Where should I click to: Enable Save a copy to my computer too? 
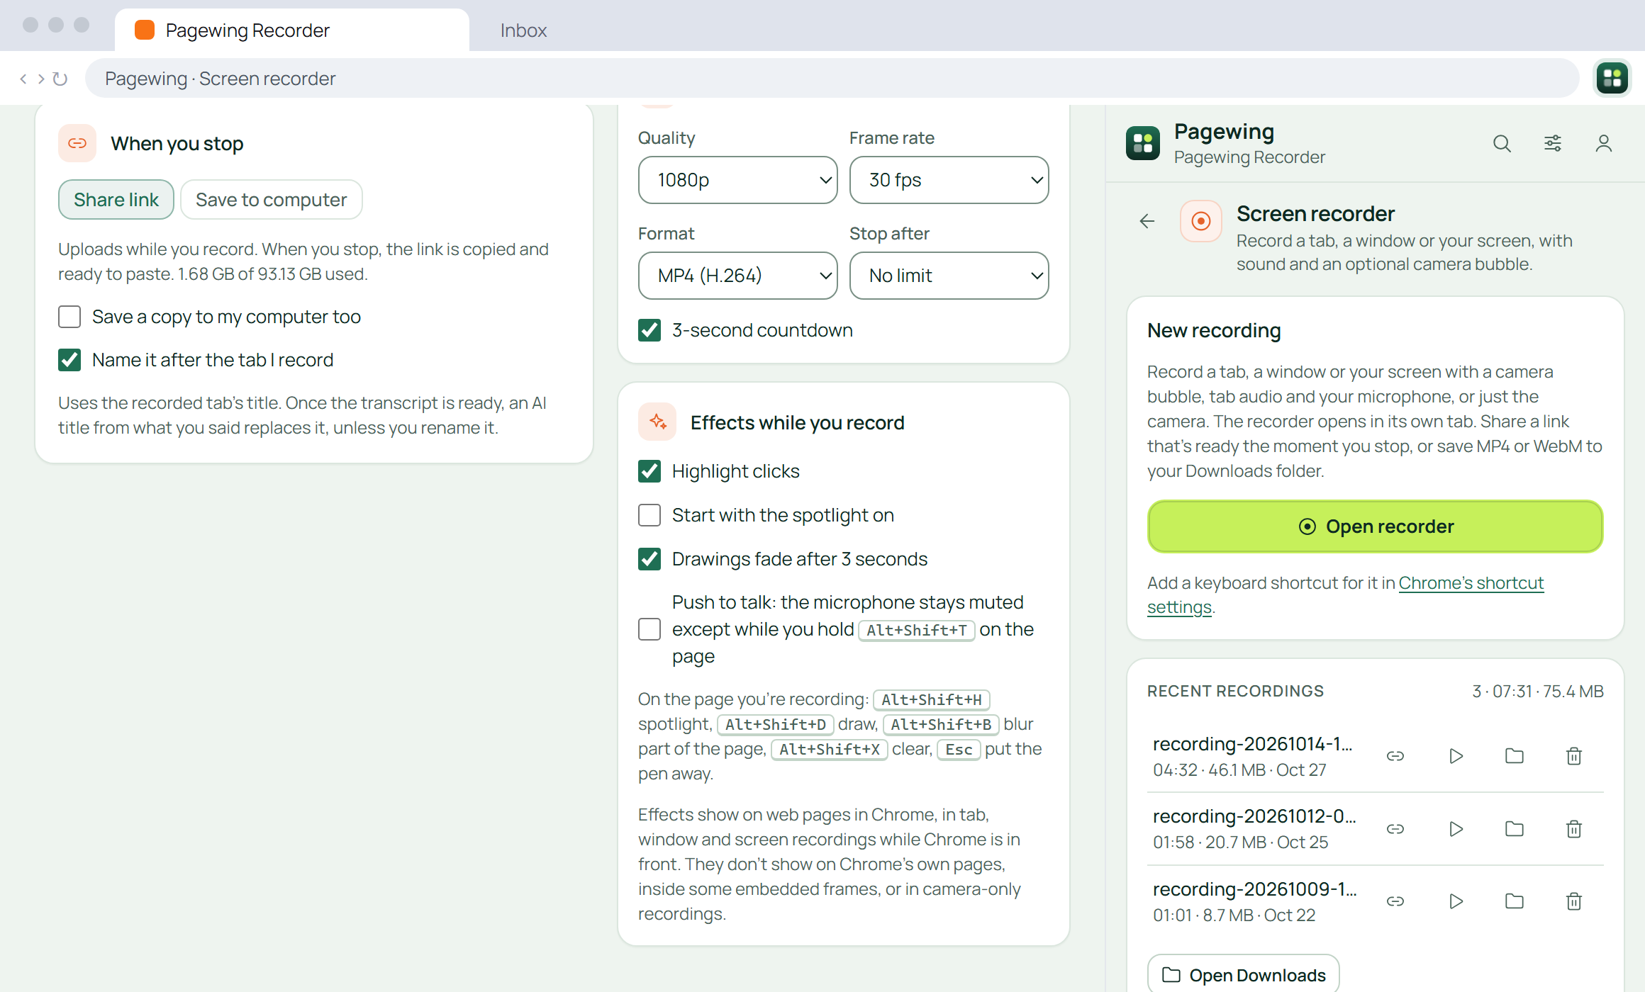click(69, 317)
